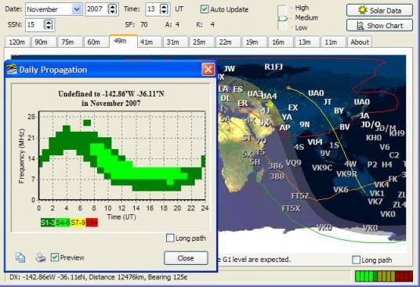420x287 pixels.
Task: Increase the year stepper from 2007
Action: point(113,7)
